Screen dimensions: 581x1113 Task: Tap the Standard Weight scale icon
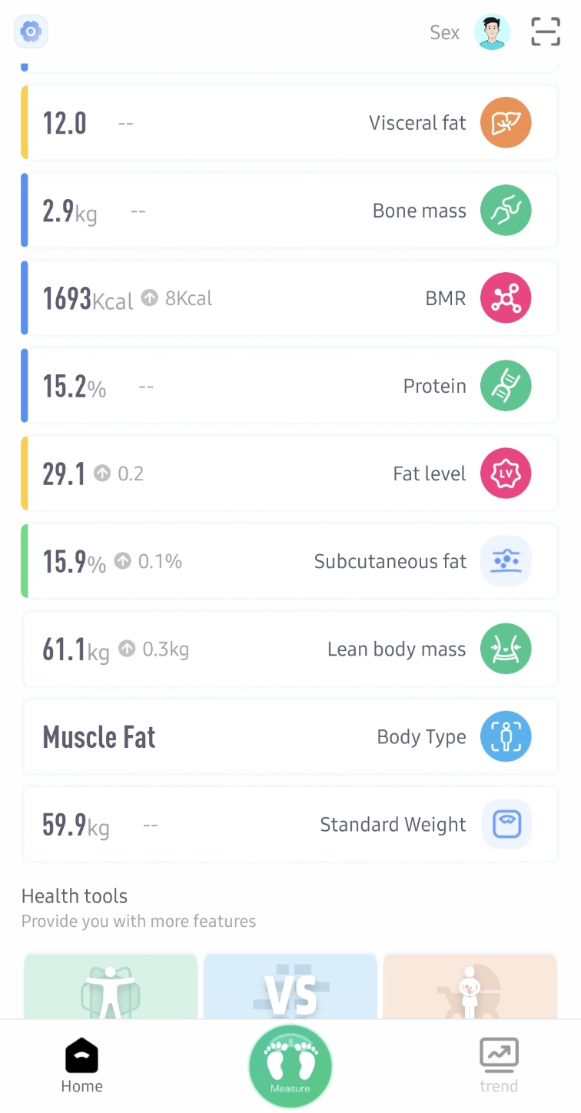pos(506,824)
